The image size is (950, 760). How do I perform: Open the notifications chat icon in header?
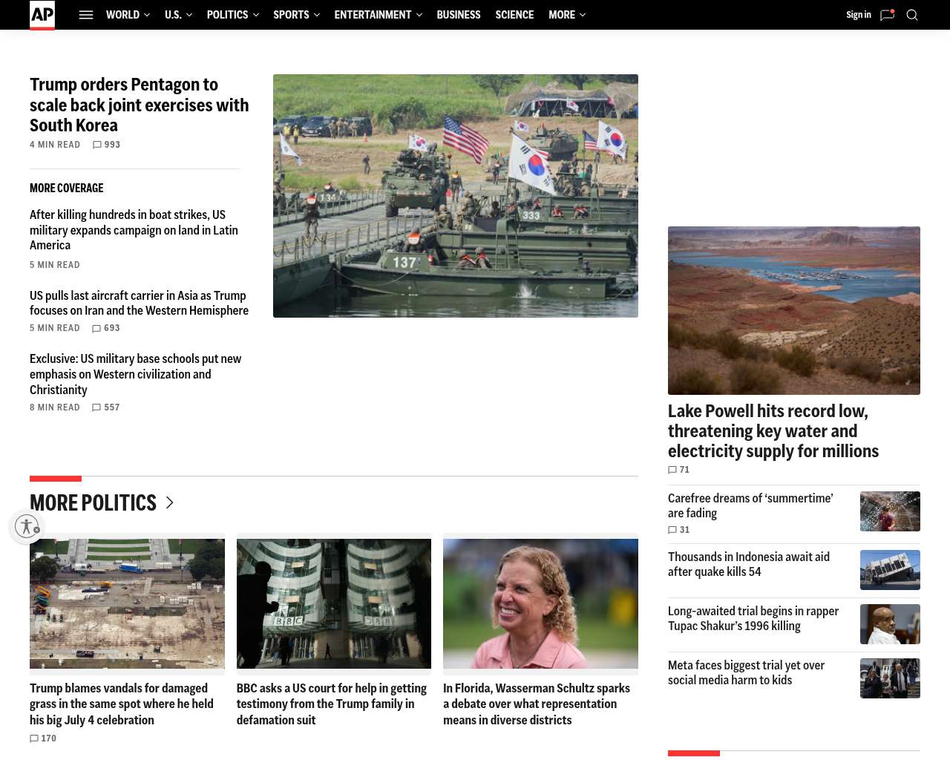(x=887, y=15)
